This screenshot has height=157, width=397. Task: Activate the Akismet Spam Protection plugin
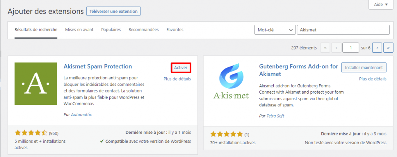point(181,68)
